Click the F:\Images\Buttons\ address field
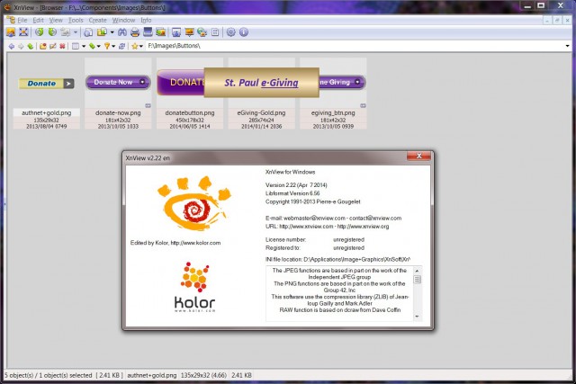The height and width of the screenshot is (384, 576). [355, 46]
